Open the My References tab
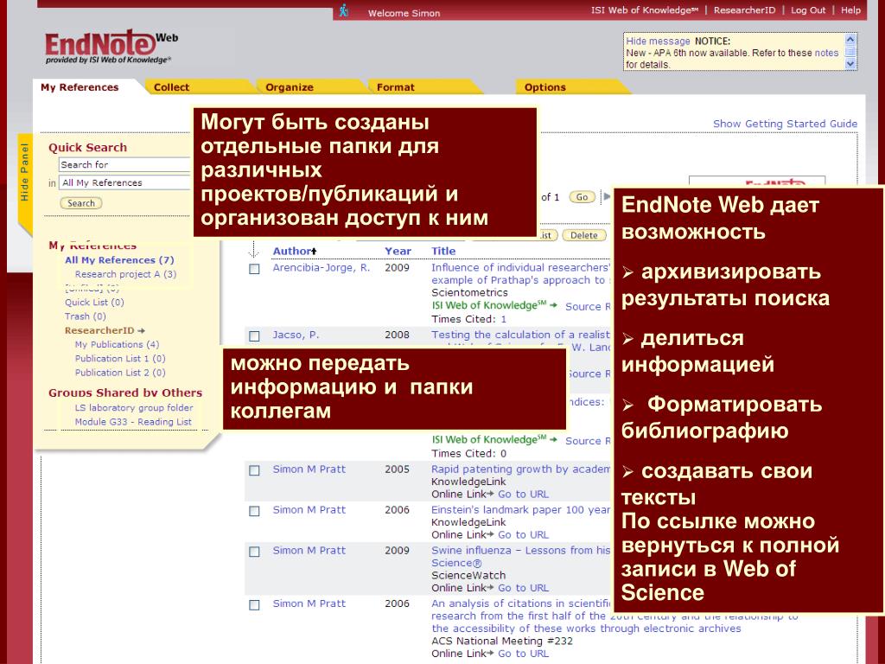The image size is (885, 664). [x=80, y=87]
